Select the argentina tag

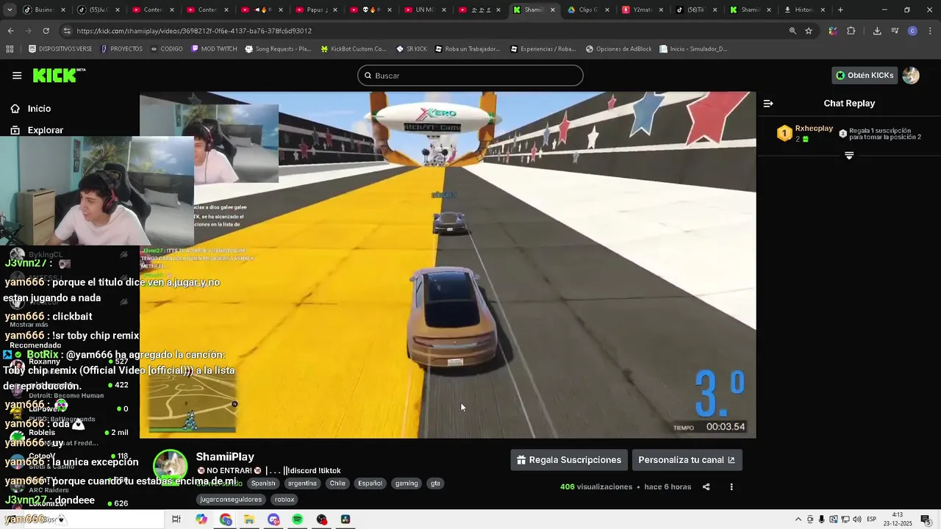click(302, 483)
